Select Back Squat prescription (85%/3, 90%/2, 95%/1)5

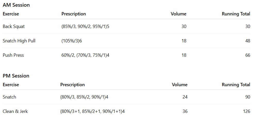pos(85,26)
